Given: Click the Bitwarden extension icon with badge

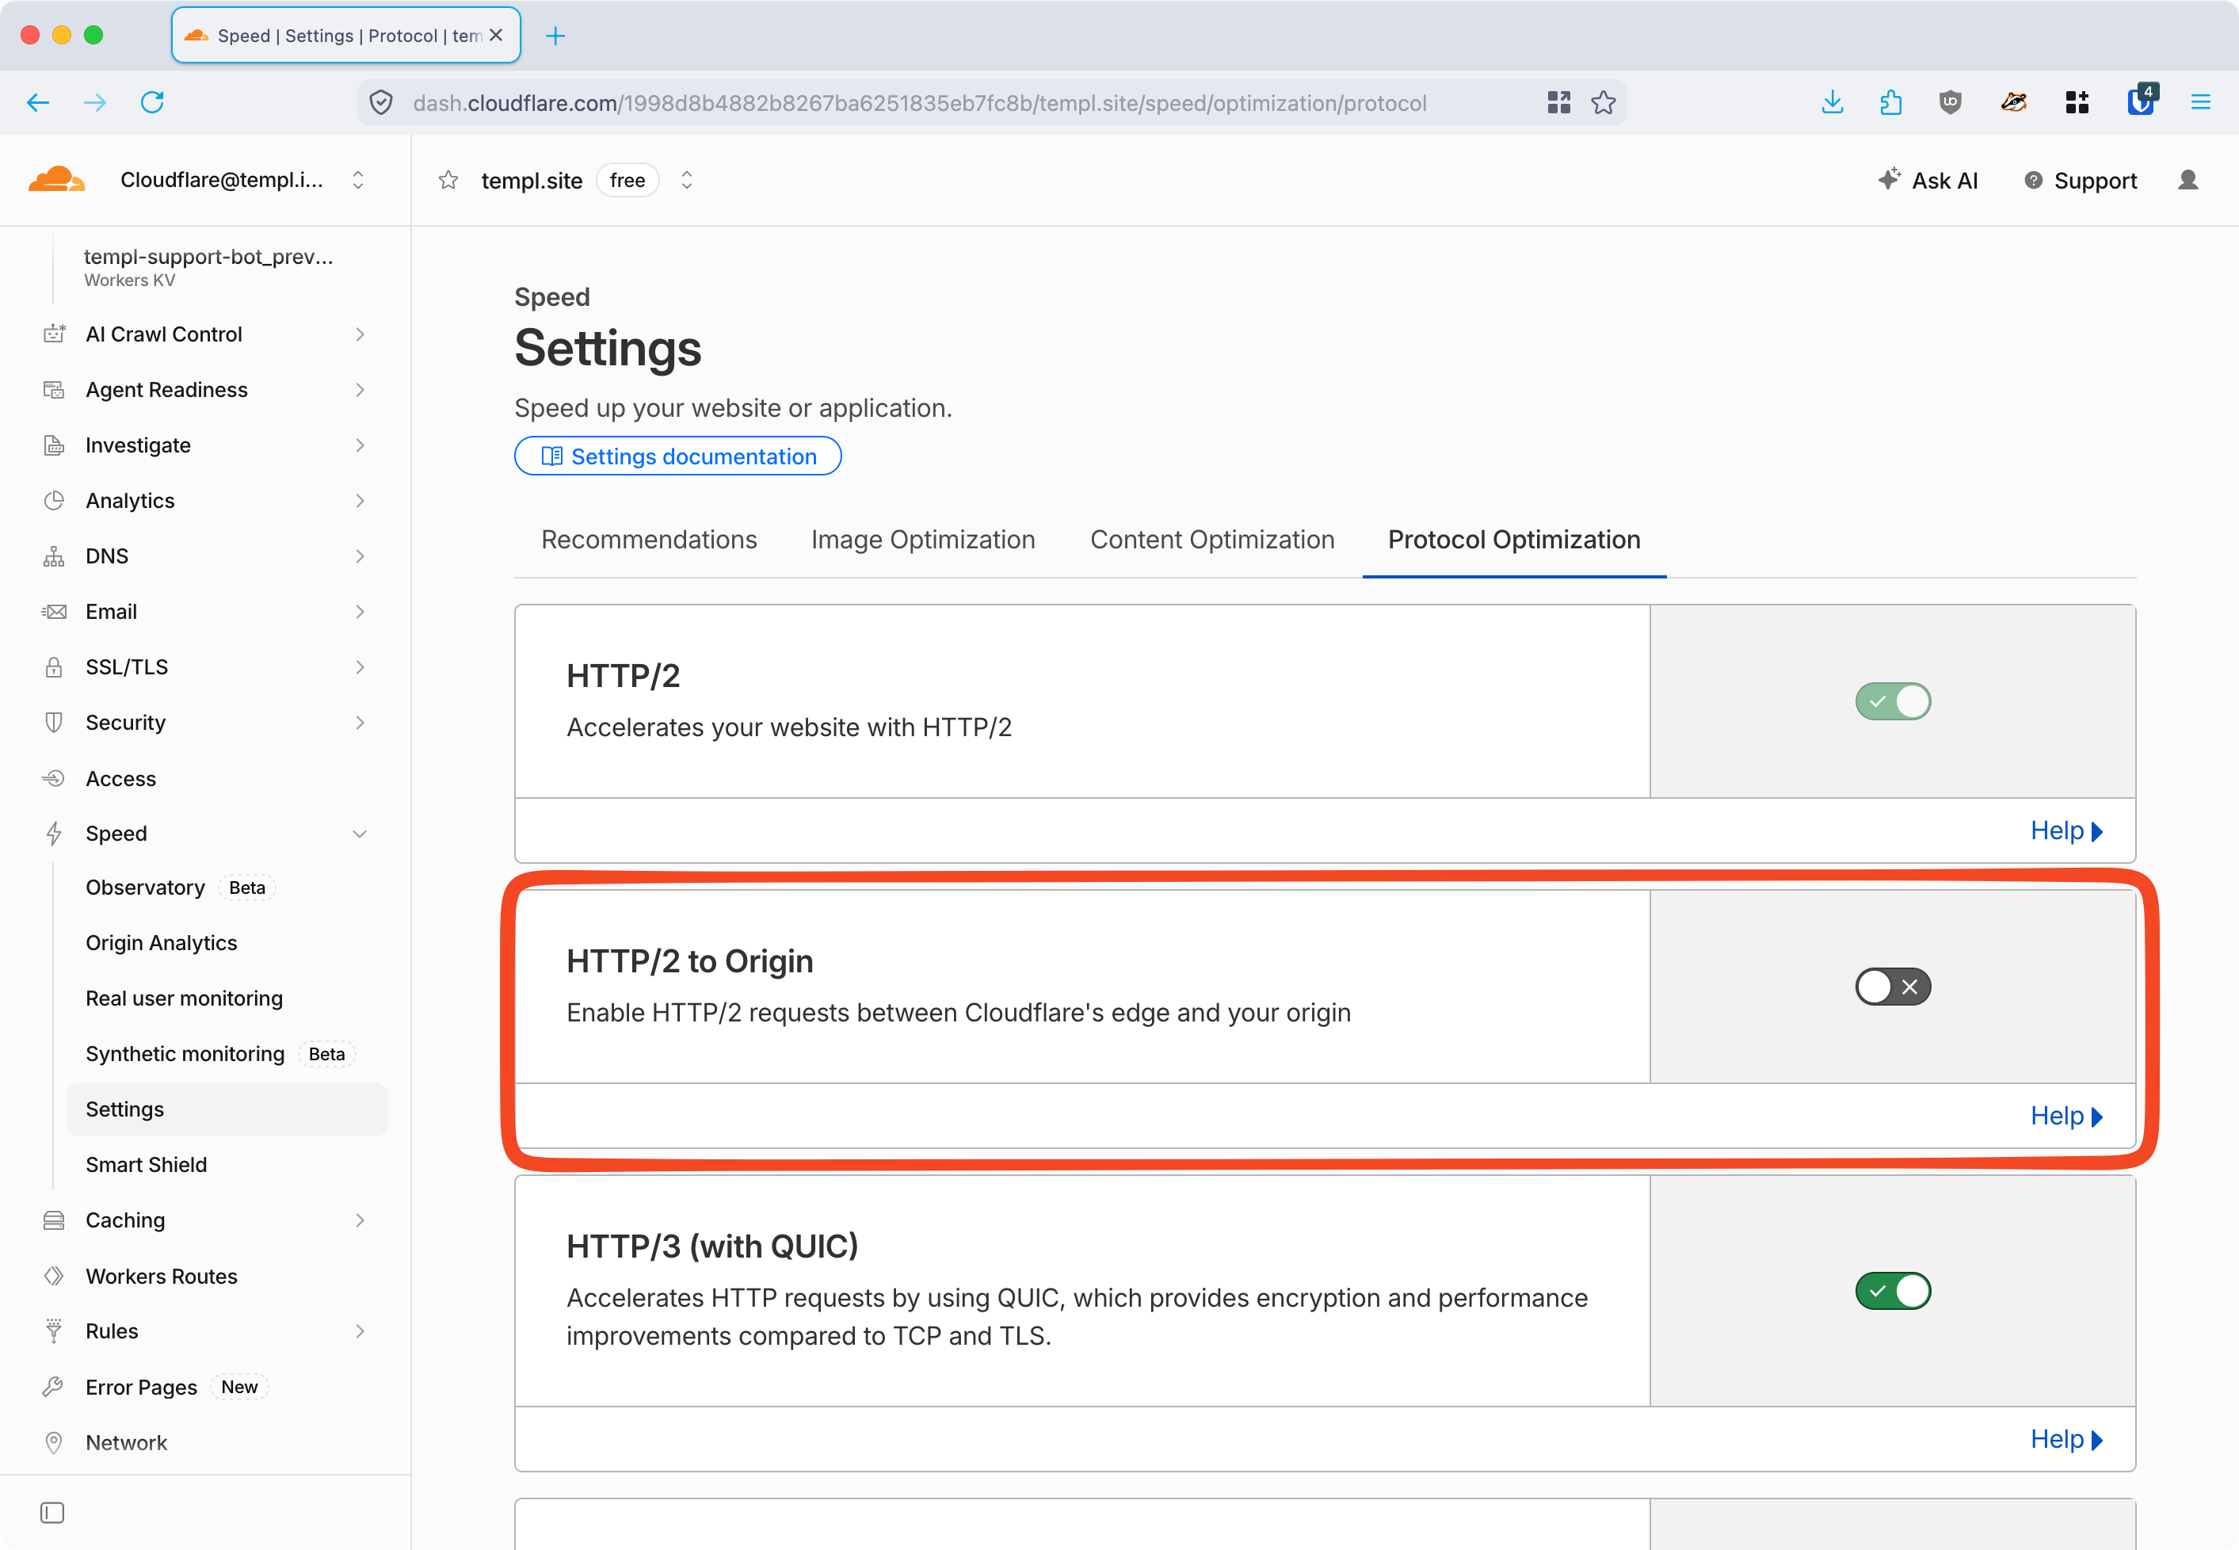Looking at the screenshot, I should pos(2141,100).
